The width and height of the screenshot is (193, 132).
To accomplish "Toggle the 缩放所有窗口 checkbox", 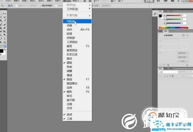I will coord(41,6).
